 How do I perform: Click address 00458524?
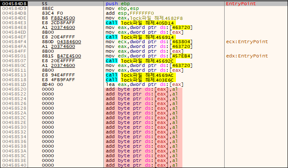(x=14, y=99)
